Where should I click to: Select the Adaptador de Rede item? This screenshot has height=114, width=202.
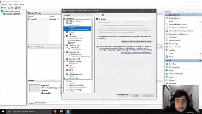click(x=75, y=61)
